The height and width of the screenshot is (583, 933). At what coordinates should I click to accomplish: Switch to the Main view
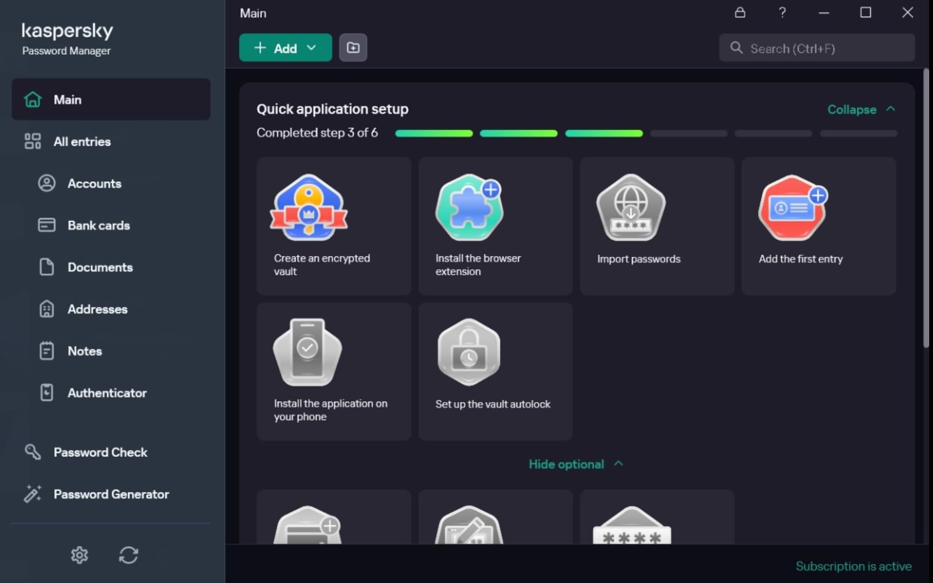point(68,99)
